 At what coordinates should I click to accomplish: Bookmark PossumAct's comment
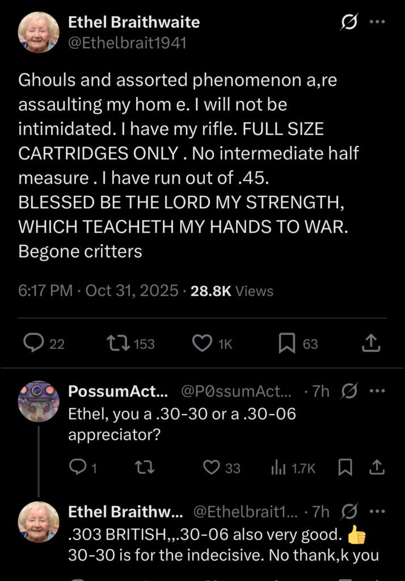(x=344, y=467)
